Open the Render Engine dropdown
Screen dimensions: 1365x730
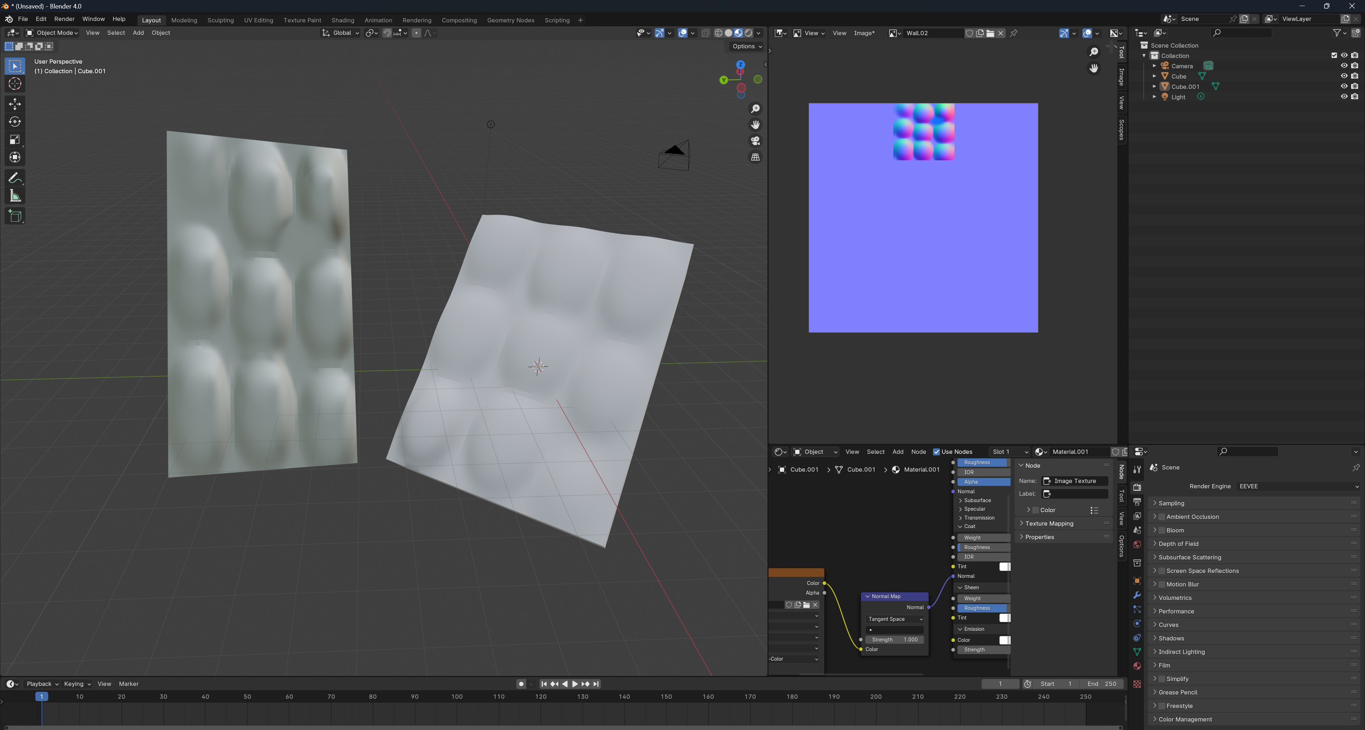tap(1298, 486)
